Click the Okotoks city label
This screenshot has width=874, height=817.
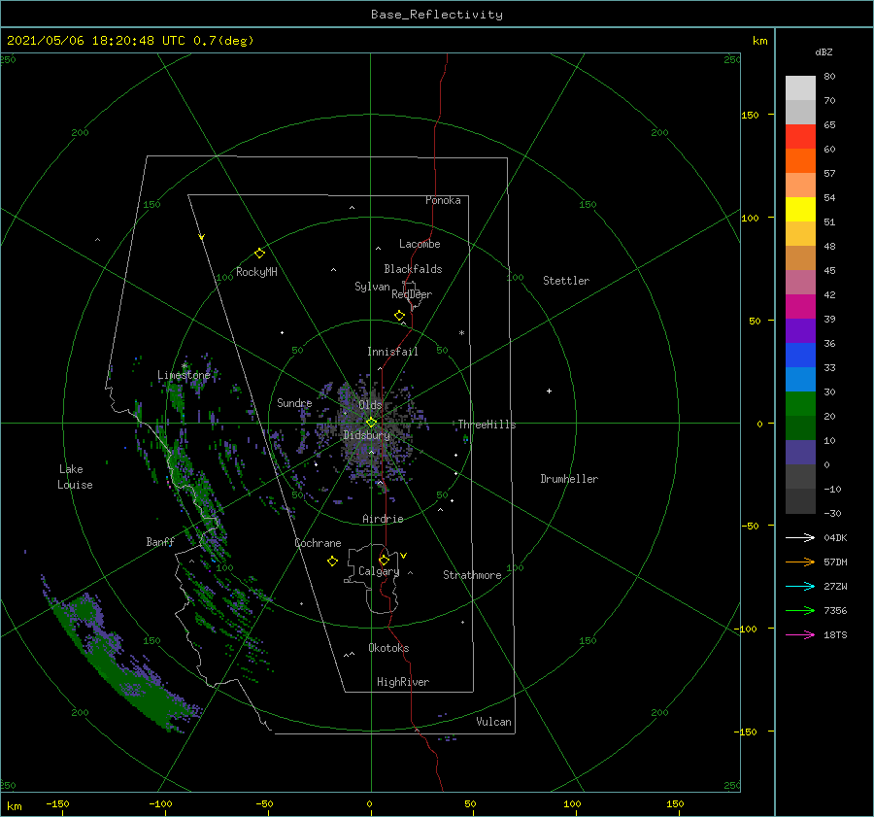(x=388, y=648)
